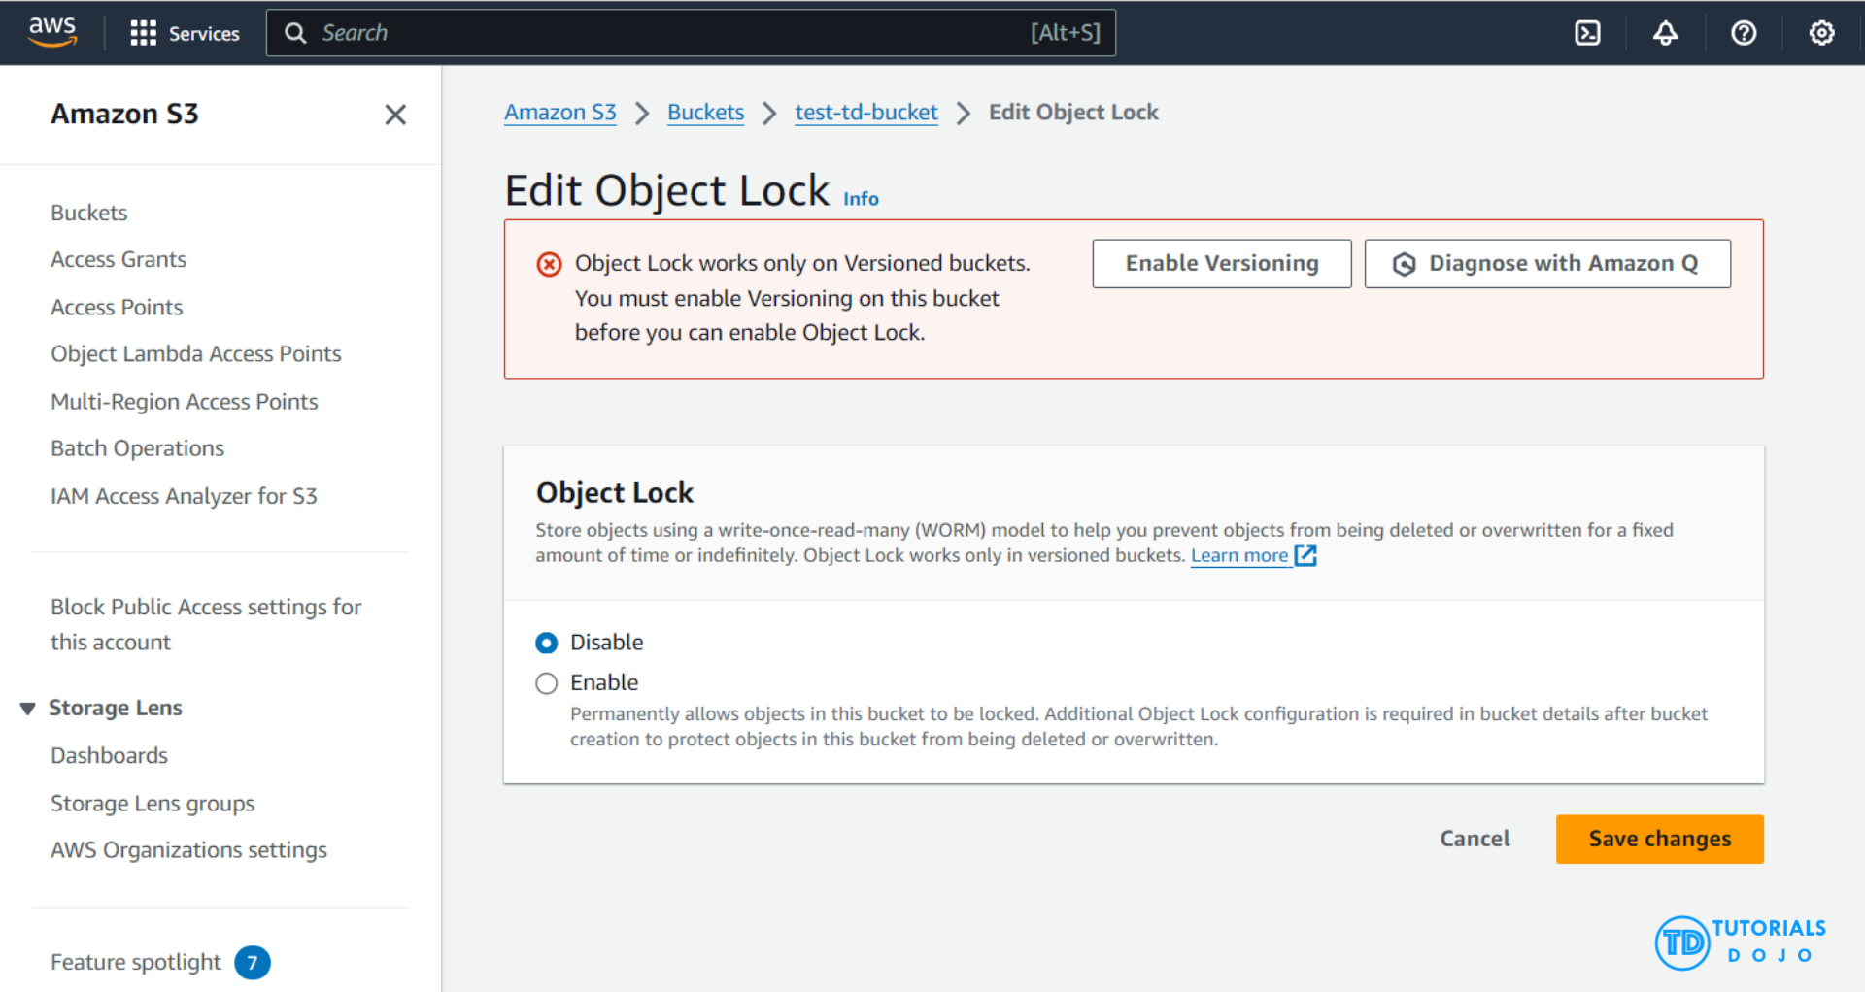The image size is (1865, 992).
Task: Open Storage Lens Dashboards
Action: click(x=109, y=755)
